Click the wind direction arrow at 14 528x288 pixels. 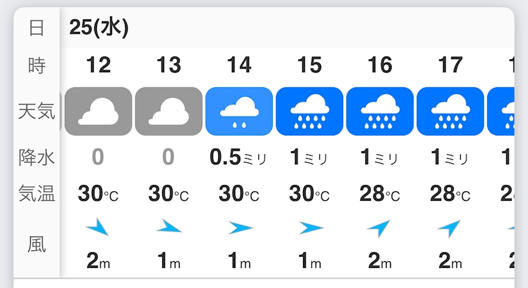(239, 228)
